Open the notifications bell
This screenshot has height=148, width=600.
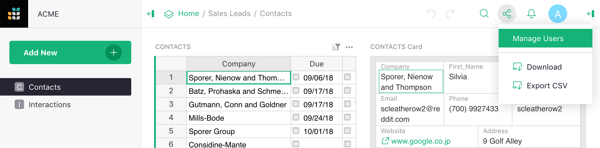531,14
